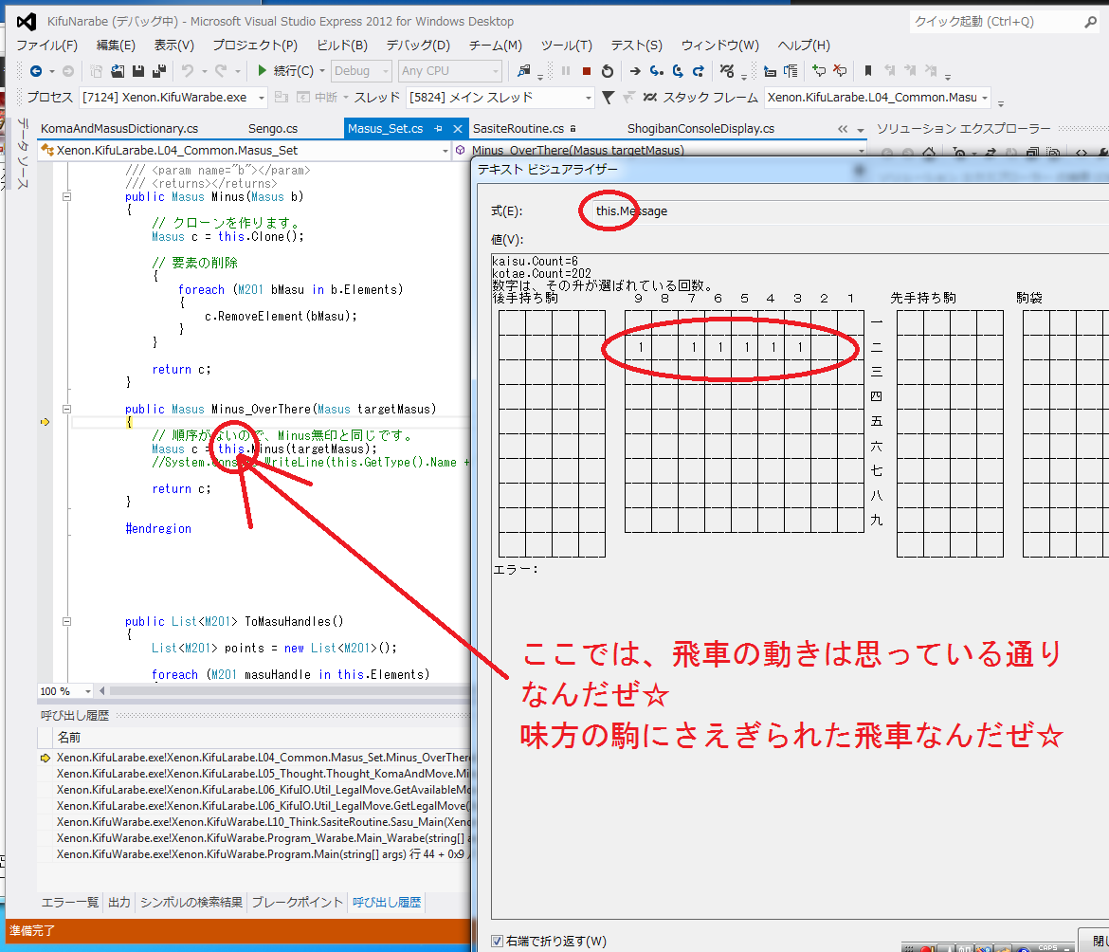Click the Show Next Statement arrow
Viewport: 1109px width, 952px height.
[635, 71]
